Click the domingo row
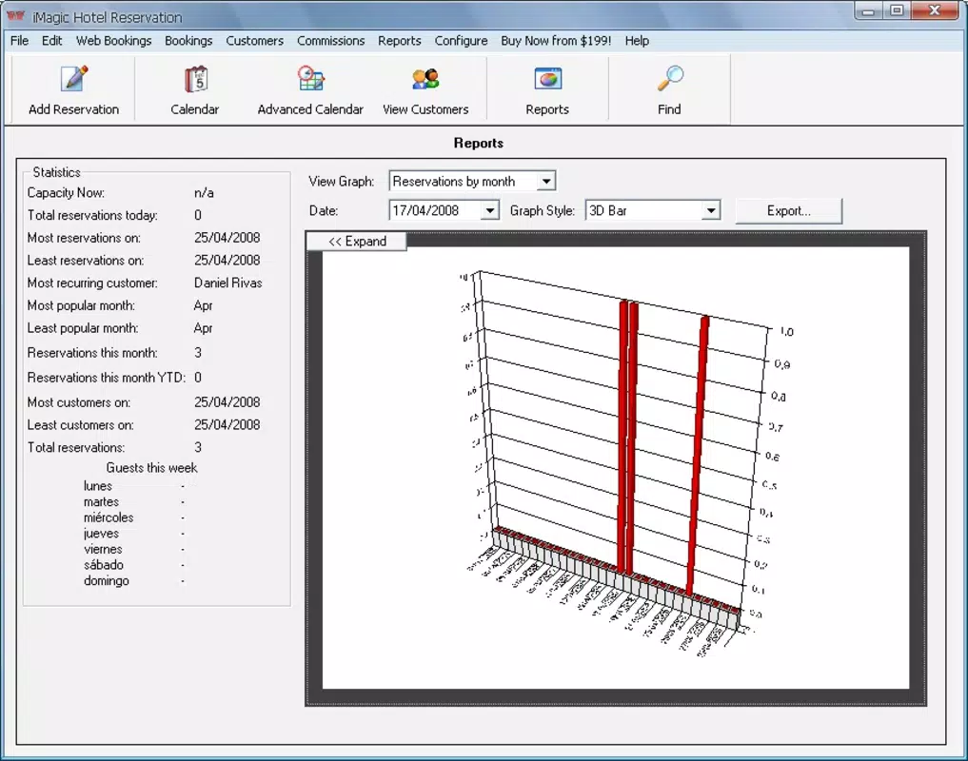Image resolution: width=968 pixels, height=761 pixels. click(134, 581)
